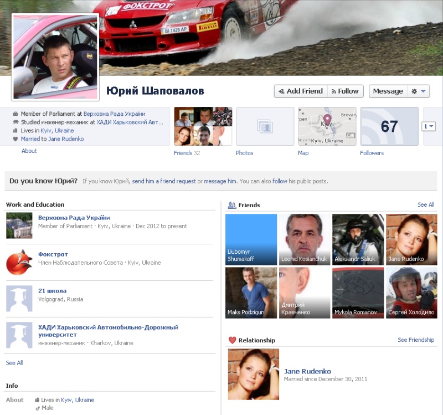Open the See Friendship link
Image resolution: width=443 pixels, height=415 pixels.
point(416,340)
